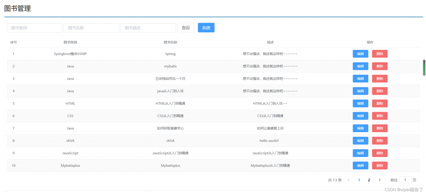Viewport: 426px width, 194px height.
Task: Click the 查询 button
Action: (x=186, y=28)
